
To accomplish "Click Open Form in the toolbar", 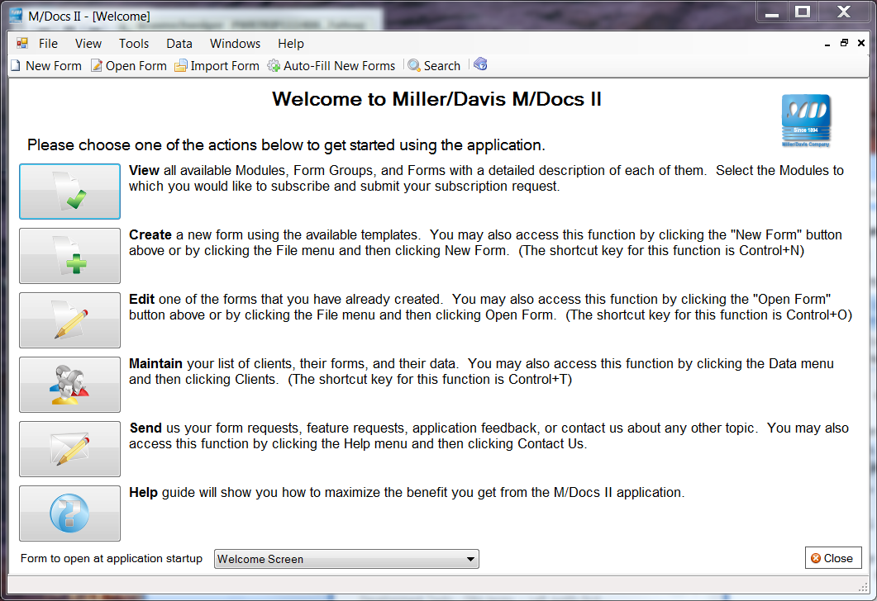I will (x=129, y=65).
